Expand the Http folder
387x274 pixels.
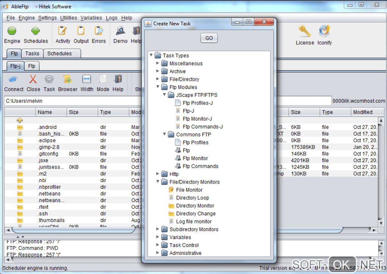[158, 174]
